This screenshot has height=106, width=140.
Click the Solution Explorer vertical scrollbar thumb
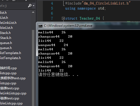pos(33,68)
